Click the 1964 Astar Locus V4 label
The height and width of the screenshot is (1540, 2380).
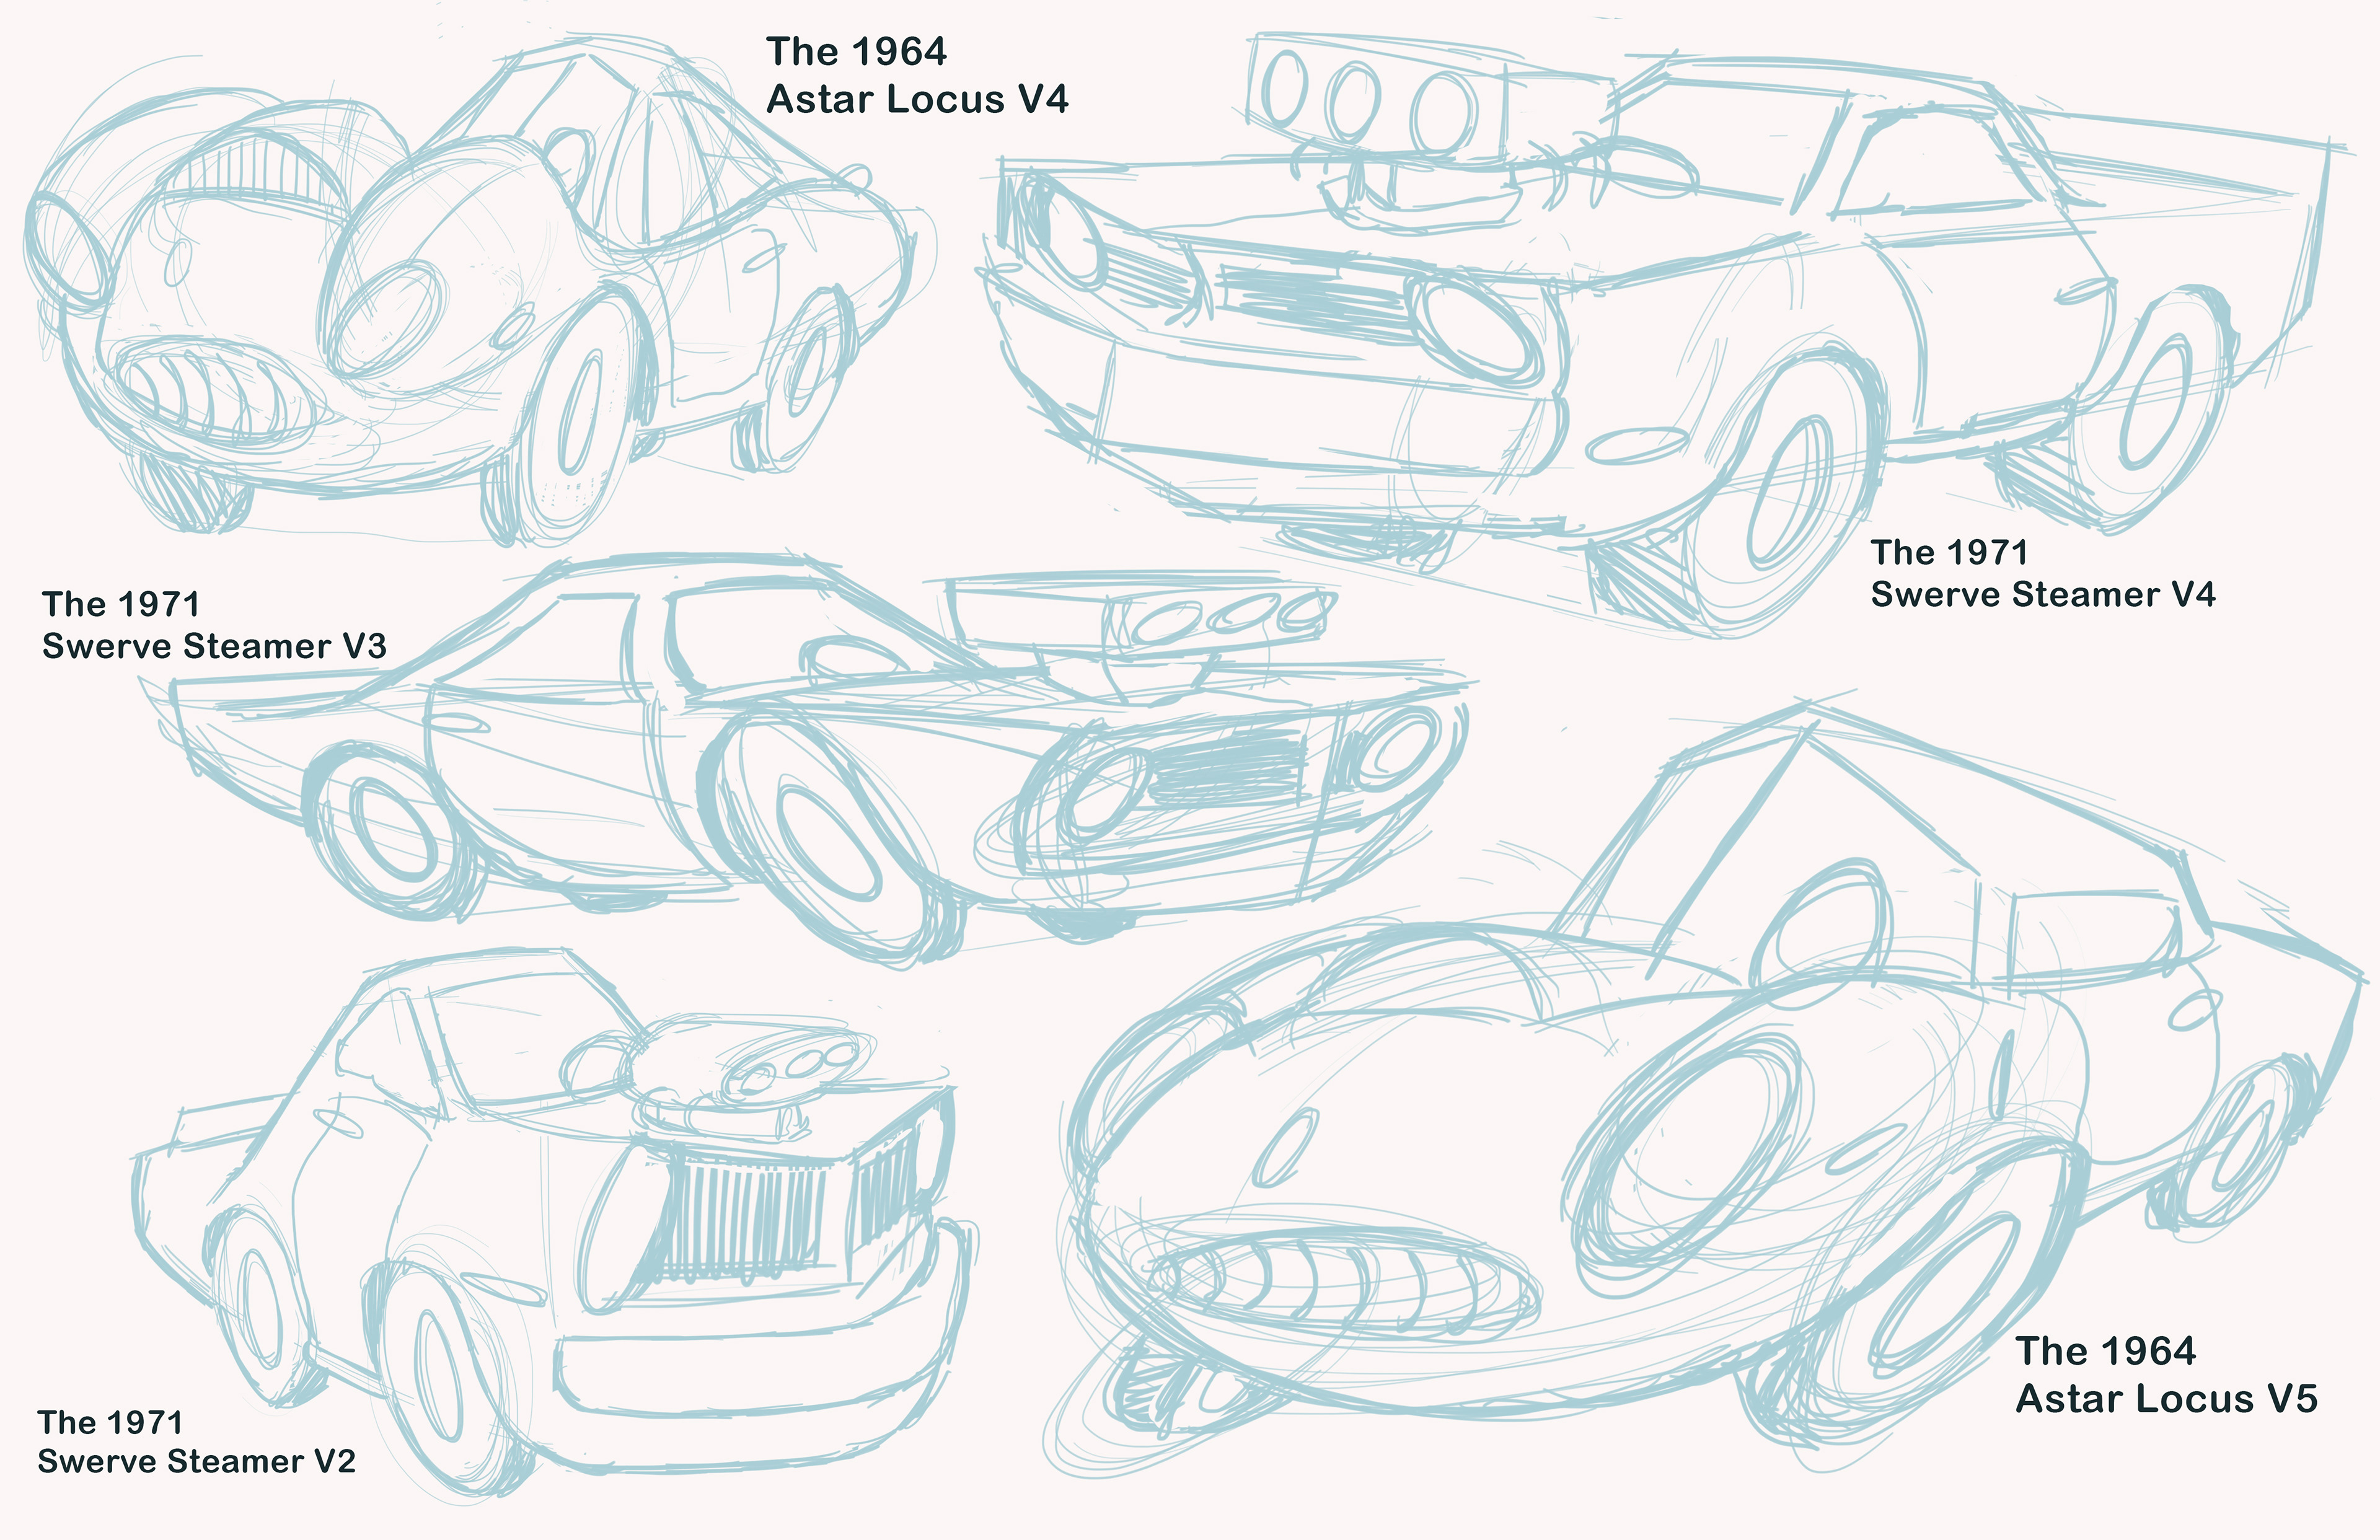[920, 75]
